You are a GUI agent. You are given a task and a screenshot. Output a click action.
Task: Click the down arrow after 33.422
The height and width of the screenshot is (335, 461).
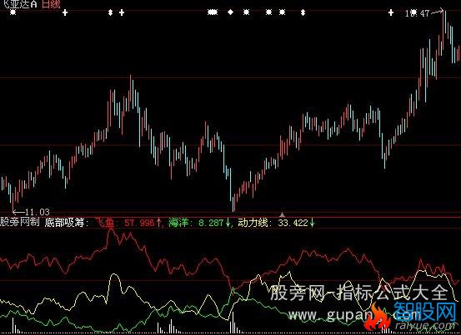[x=312, y=223]
